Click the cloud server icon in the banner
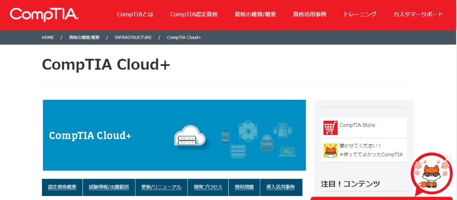The height and width of the screenshot is (200, 457). (190, 136)
